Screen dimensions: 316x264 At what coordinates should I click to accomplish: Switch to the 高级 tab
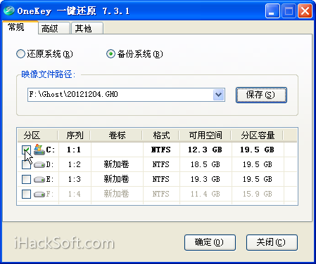[x=54, y=28]
